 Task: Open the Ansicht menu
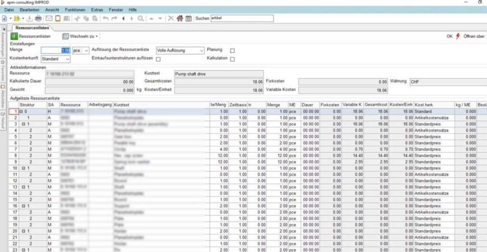(x=52, y=10)
